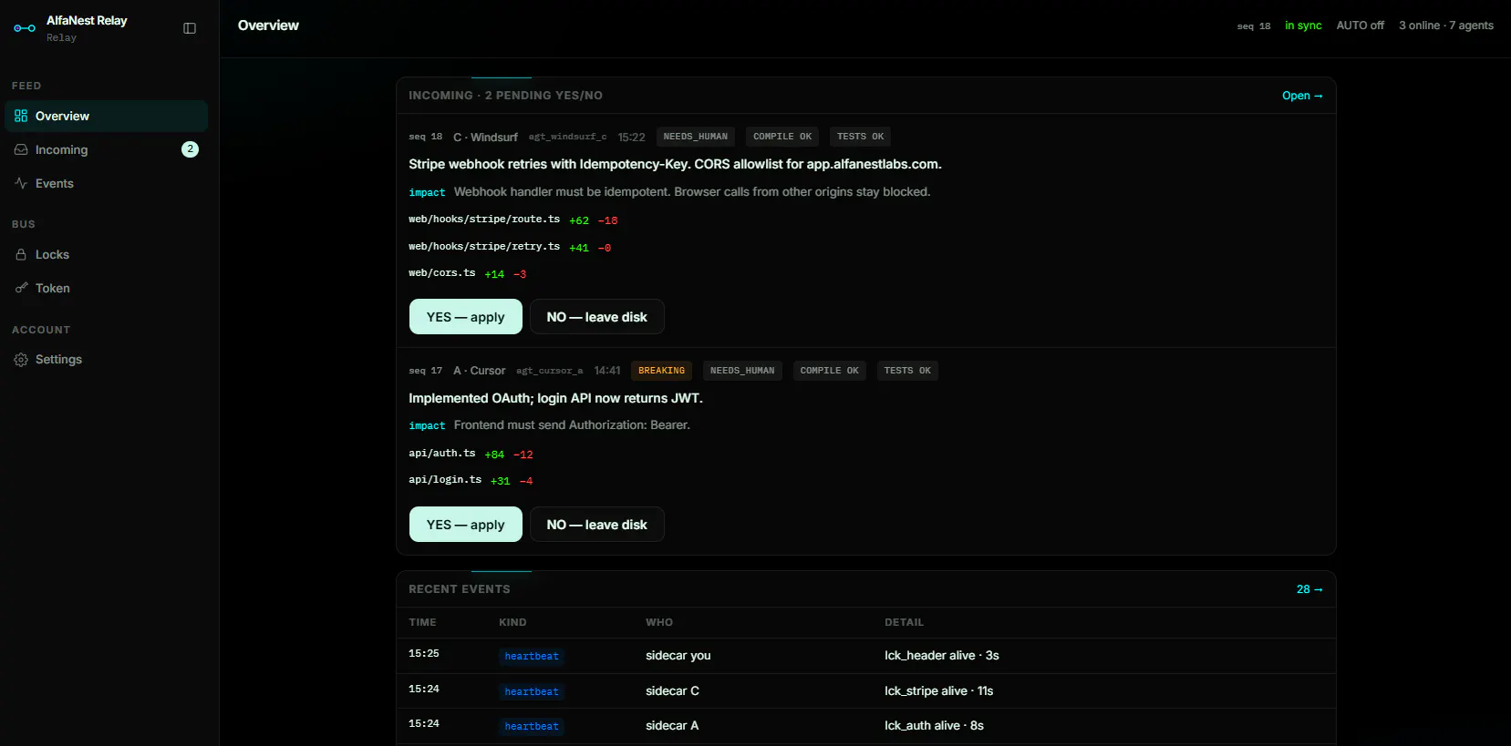Click the Stripe webhook retries title
Viewport: 1511px width, 746px height.
point(675,165)
